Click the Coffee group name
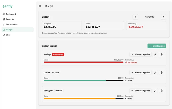This screenshot has width=172, height=109. [x=47, y=73]
